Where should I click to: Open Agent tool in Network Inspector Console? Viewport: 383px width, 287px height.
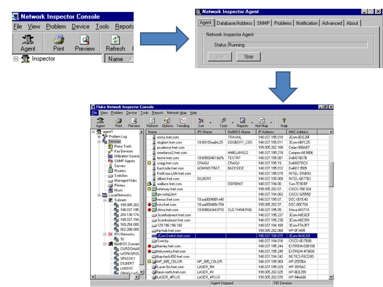click(28, 43)
